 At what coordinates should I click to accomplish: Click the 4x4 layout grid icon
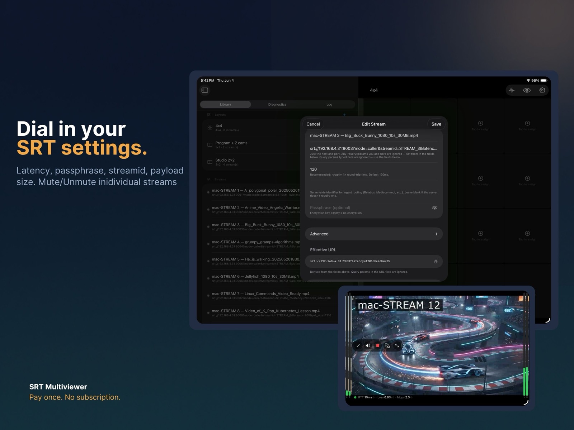pyautogui.click(x=210, y=128)
